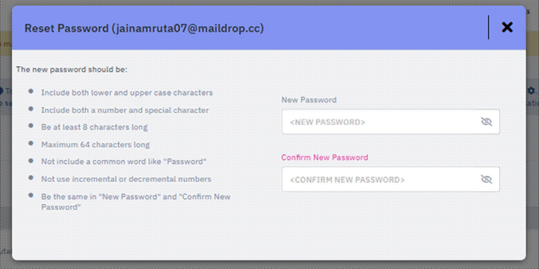Click the gear icon behind the dialog

pyautogui.click(x=531, y=91)
